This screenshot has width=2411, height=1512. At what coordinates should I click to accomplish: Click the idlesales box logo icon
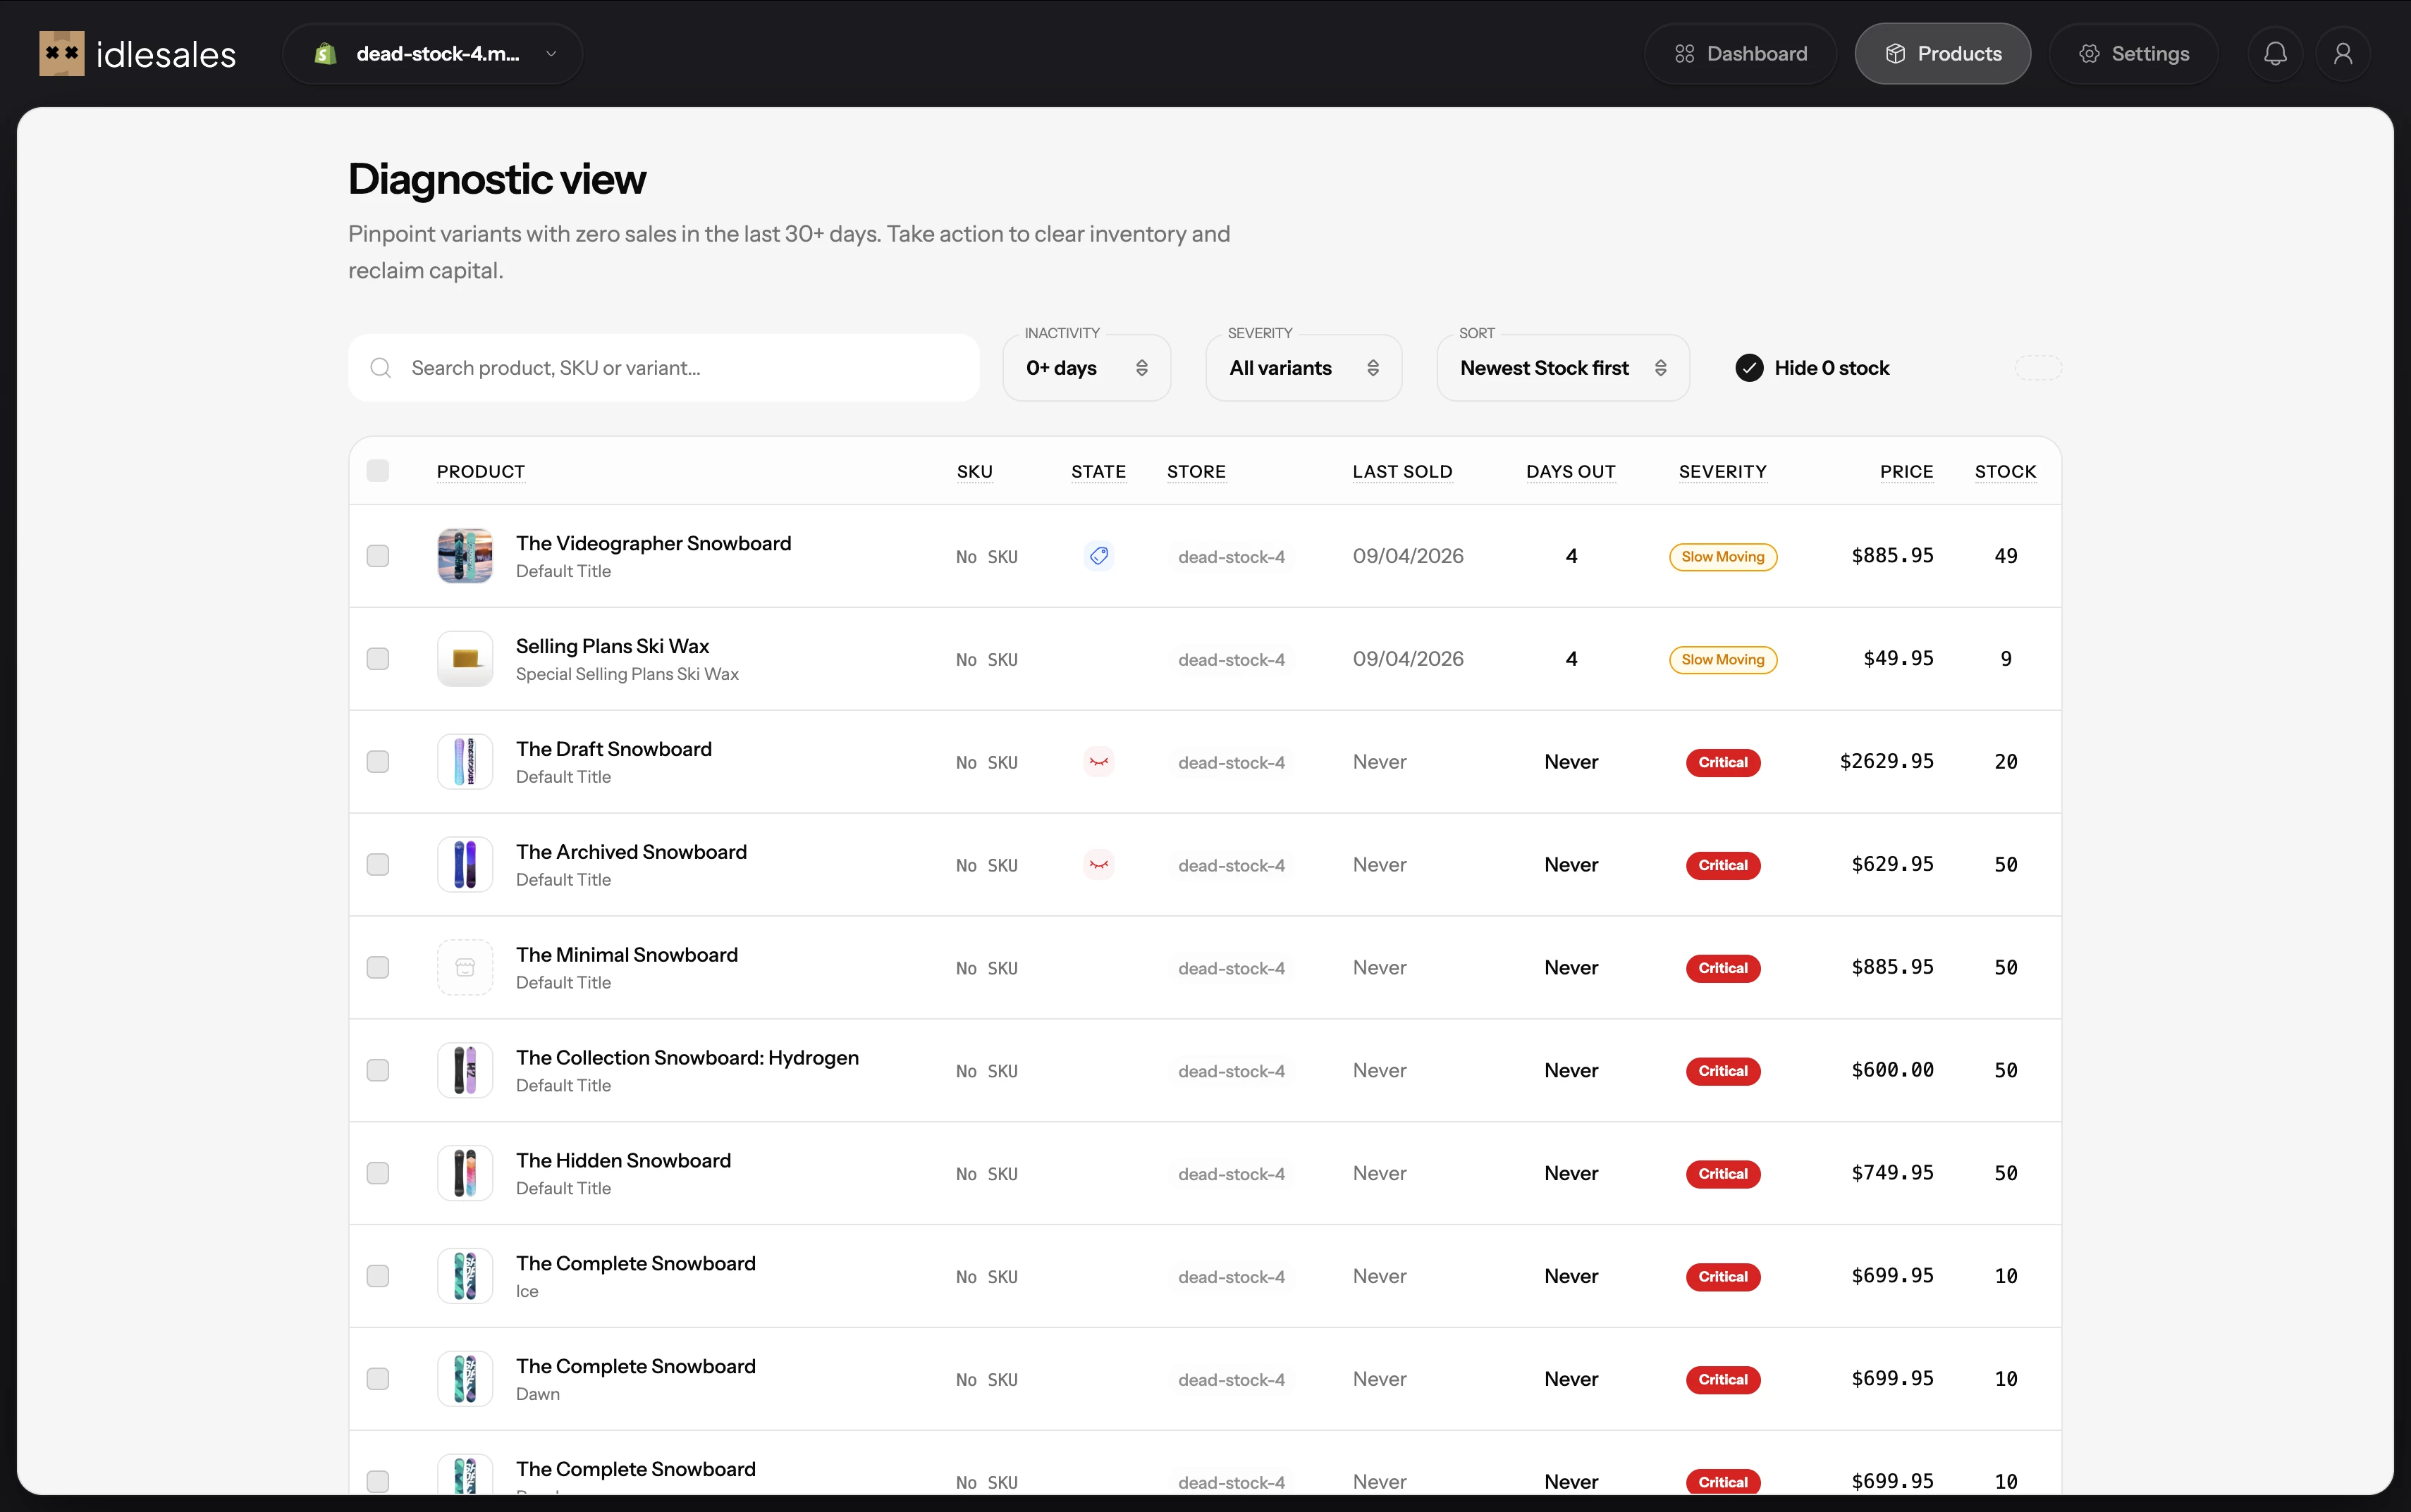point(61,53)
